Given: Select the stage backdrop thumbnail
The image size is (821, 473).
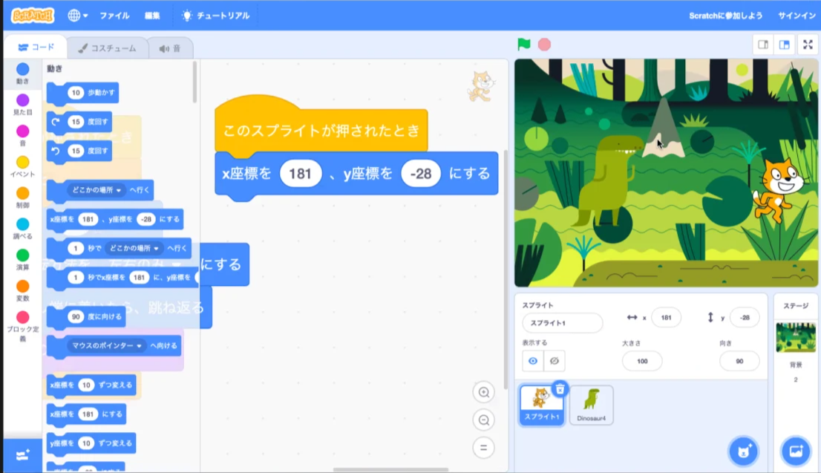Looking at the screenshot, I should (x=795, y=337).
